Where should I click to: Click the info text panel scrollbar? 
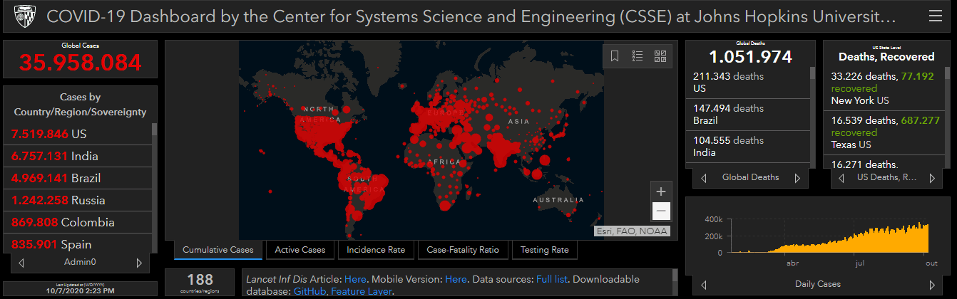pos(675,276)
